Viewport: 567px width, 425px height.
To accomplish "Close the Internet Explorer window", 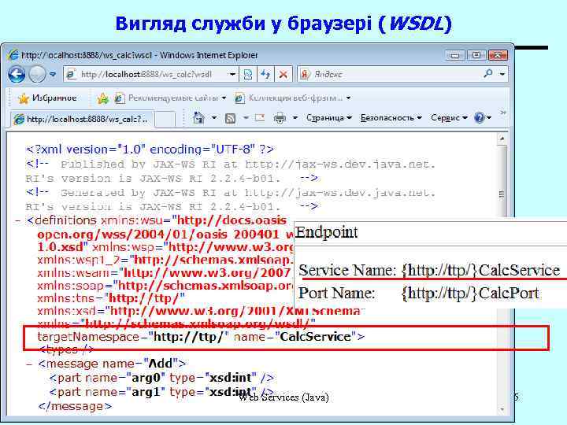I will 498,55.
